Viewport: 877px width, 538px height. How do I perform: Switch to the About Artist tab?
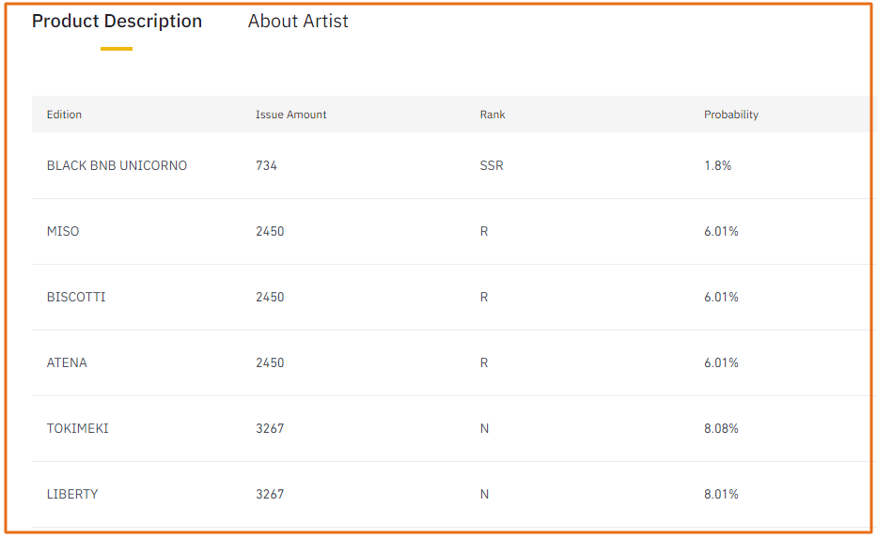tap(298, 22)
